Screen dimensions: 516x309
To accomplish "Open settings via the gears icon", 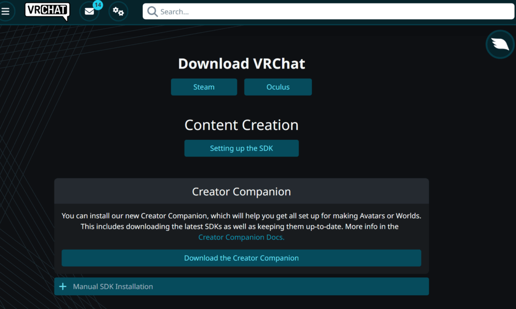I will (x=118, y=12).
